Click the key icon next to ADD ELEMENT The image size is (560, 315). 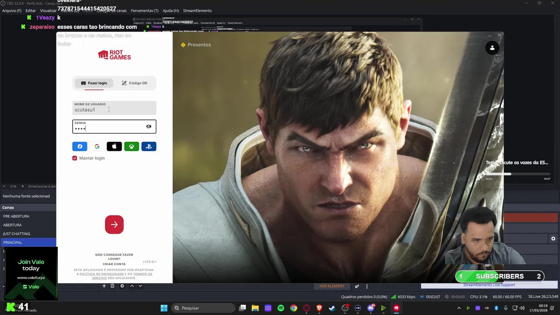357,286
